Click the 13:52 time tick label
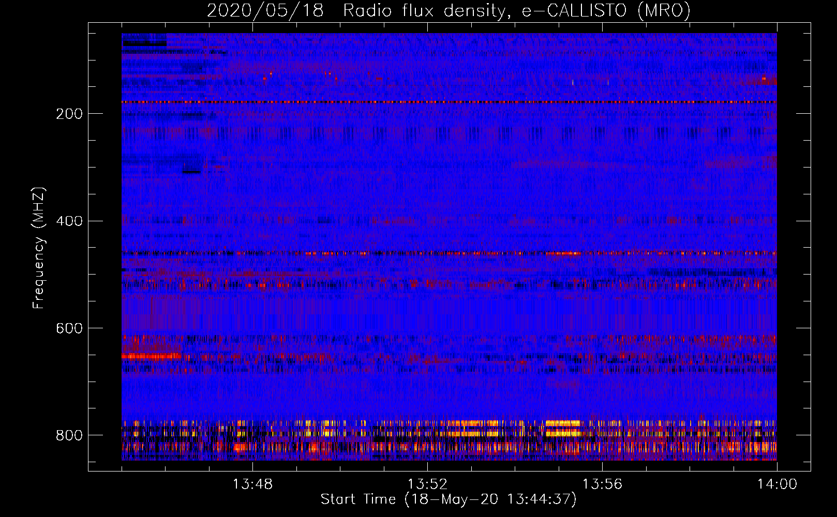Image resolution: width=837 pixels, height=517 pixels. point(427,484)
